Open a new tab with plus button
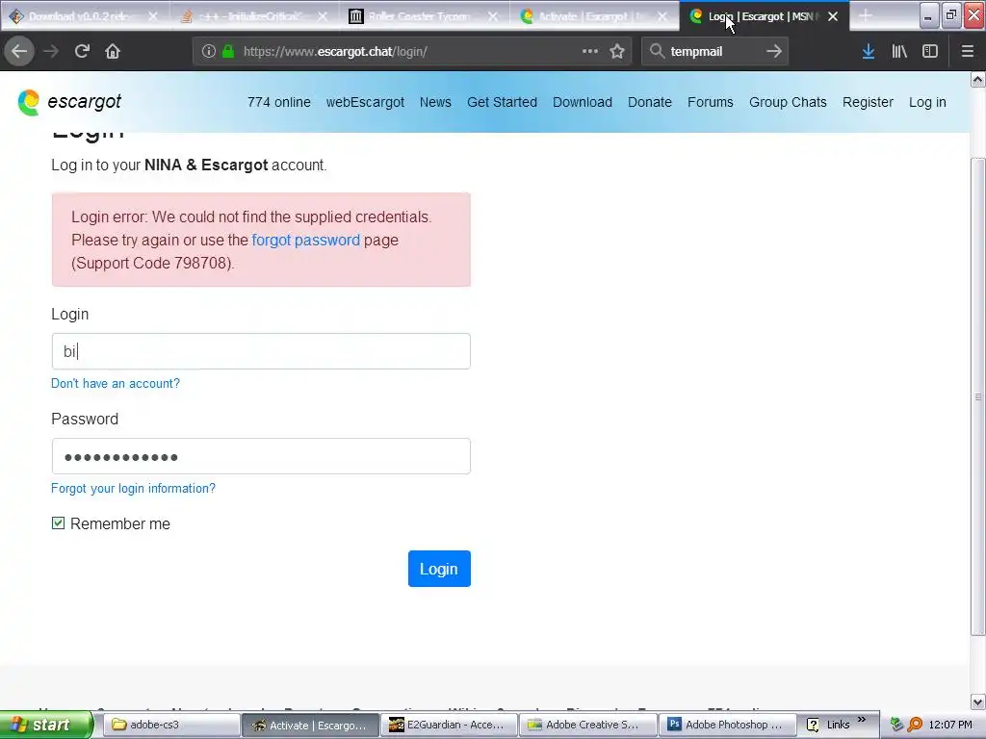 [x=866, y=16]
